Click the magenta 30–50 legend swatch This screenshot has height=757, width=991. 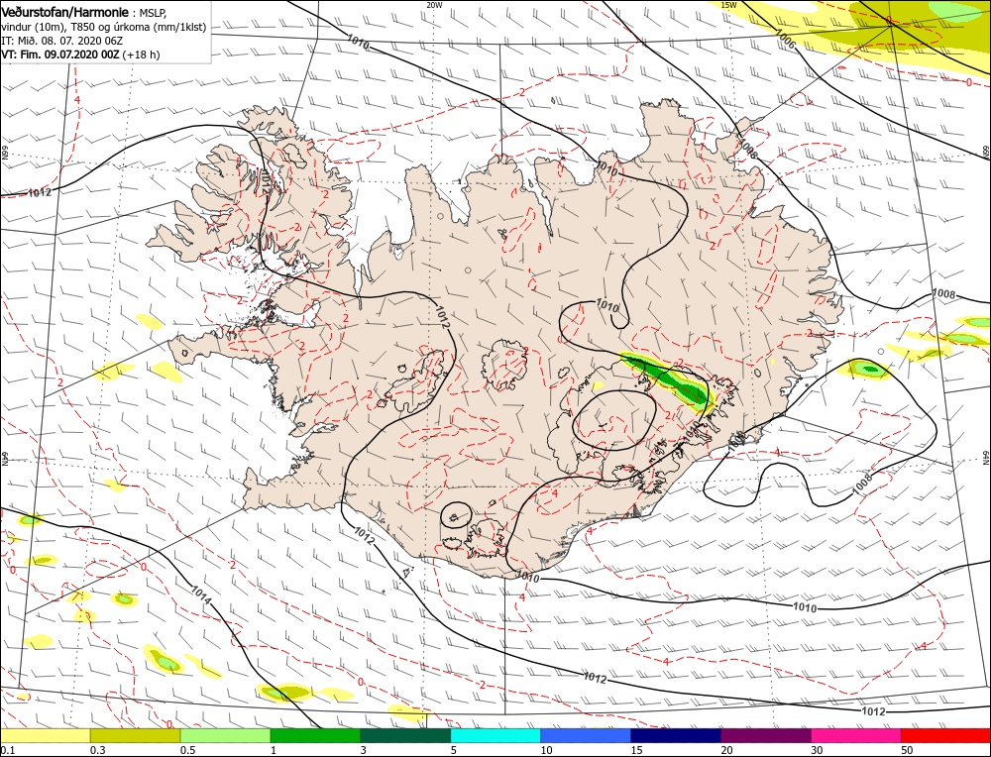(856, 735)
